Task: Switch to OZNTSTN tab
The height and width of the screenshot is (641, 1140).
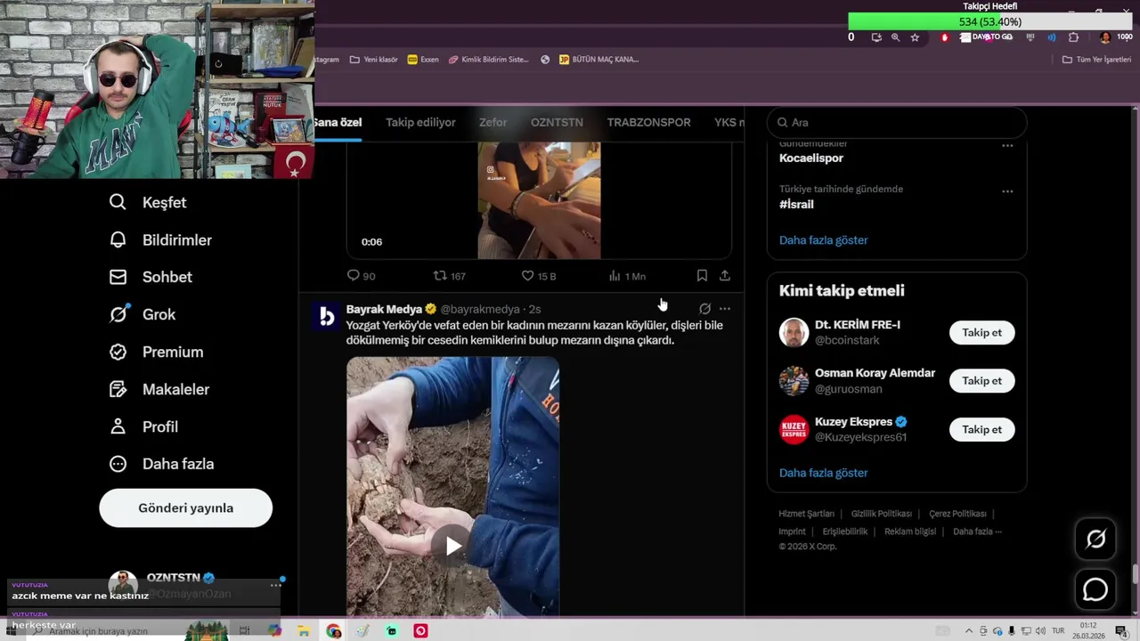Action: tap(557, 123)
